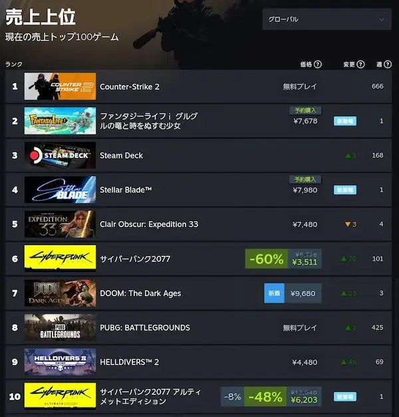Click the -48% discount badge on Cyberpunk Ultimate Edition
Image resolution: width=399 pixels, height=417 pixels.
pos(265,397)
